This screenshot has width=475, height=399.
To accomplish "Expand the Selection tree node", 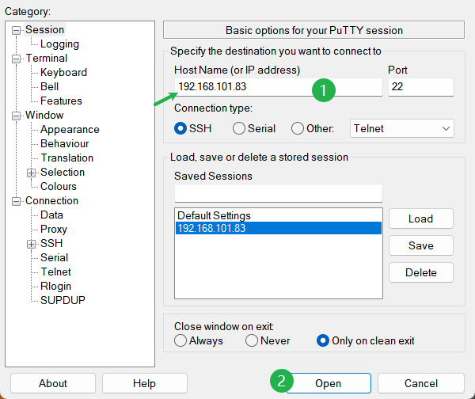I will (31, 173).
